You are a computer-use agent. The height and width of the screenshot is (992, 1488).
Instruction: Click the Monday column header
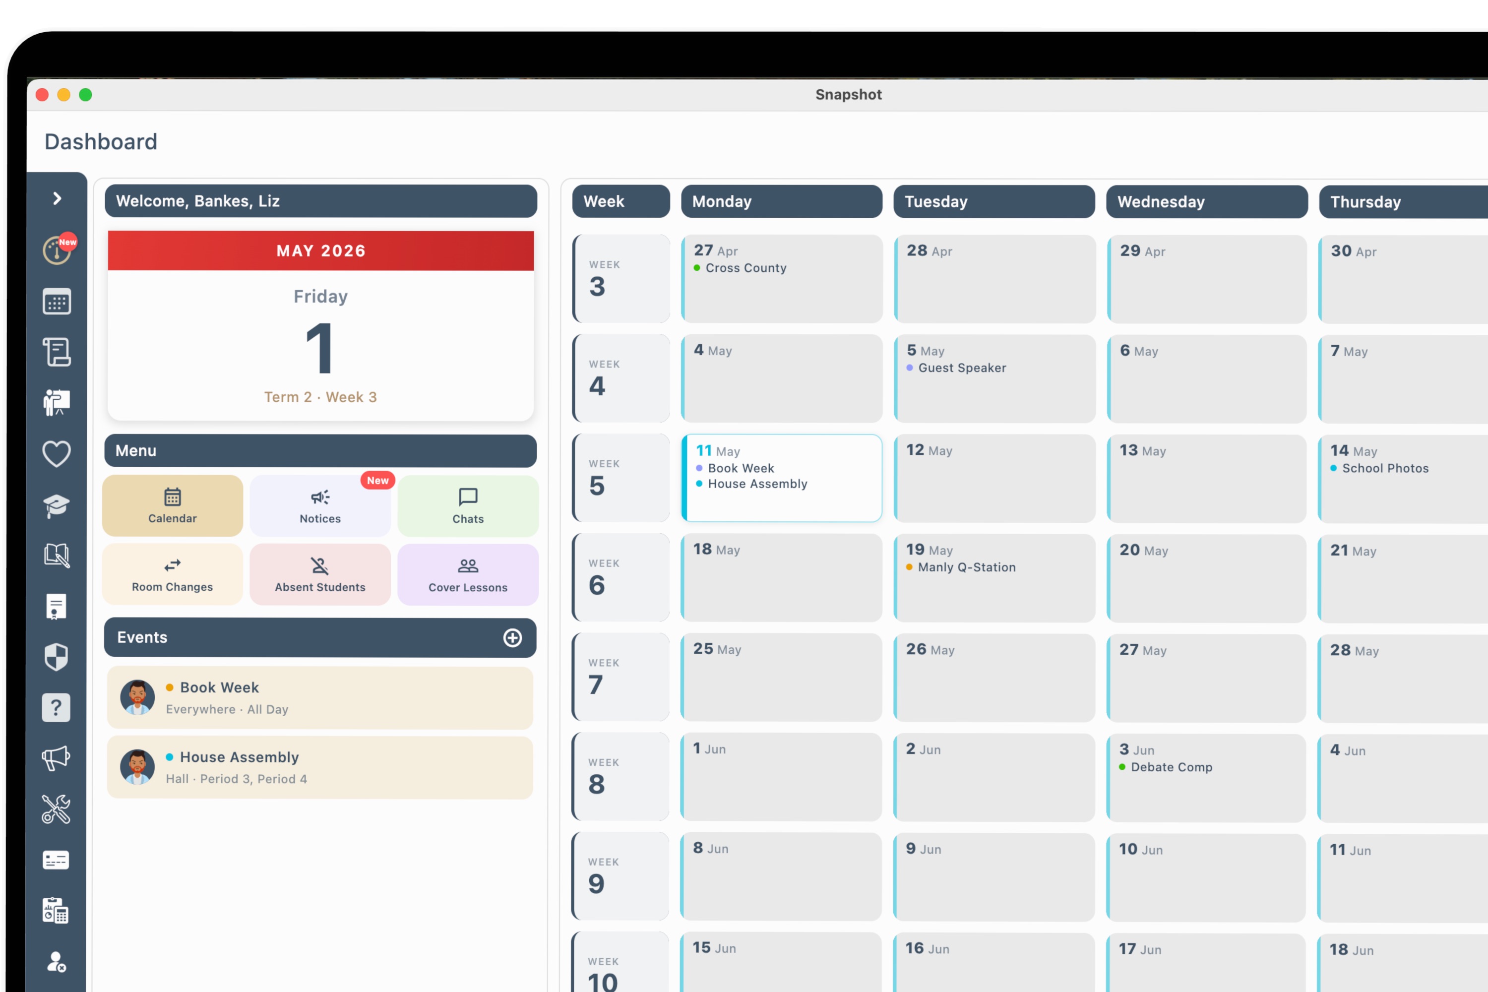tap(781, 202)
